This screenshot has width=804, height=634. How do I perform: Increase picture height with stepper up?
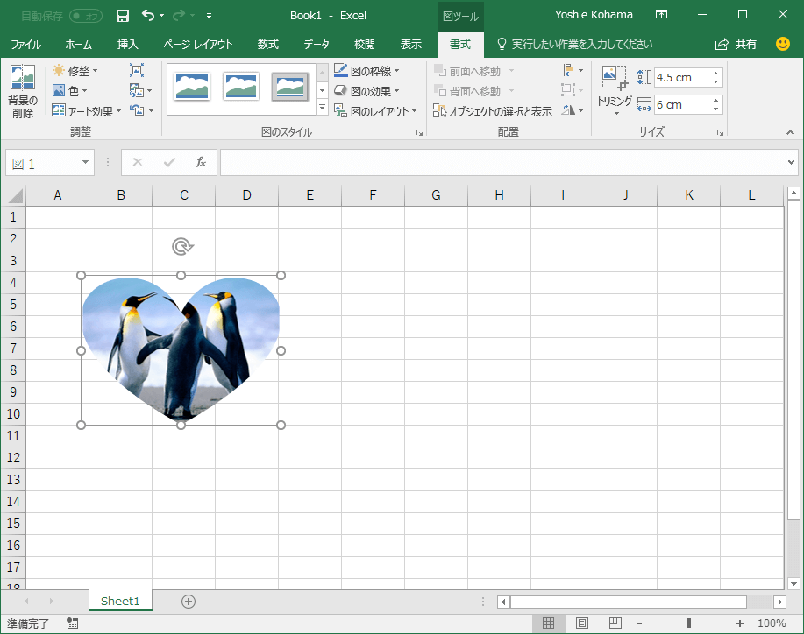(x=715, y=74)
